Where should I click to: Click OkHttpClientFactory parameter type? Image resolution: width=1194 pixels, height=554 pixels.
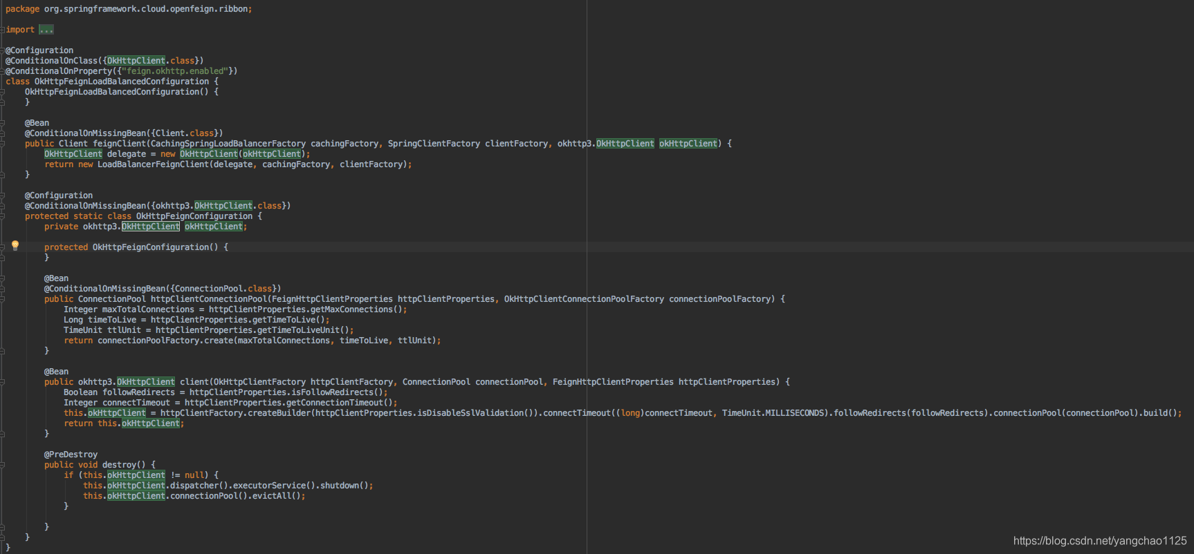point(259,382)
